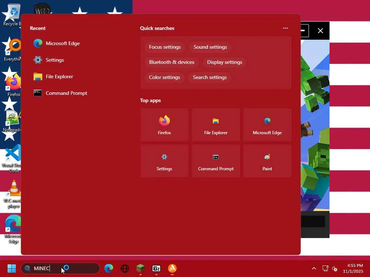The width and height of the screenshot is (370, 277).
Task: Select the VLC media player desktop shortcut
Action: (12, 194)
